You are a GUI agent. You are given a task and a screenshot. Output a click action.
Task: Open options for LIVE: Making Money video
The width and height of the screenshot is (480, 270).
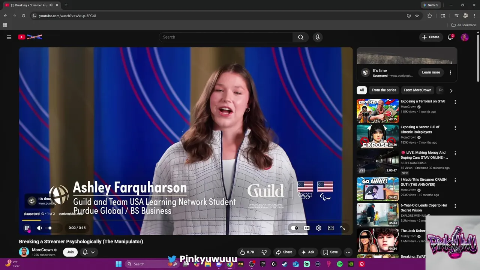tap(455, 153)
